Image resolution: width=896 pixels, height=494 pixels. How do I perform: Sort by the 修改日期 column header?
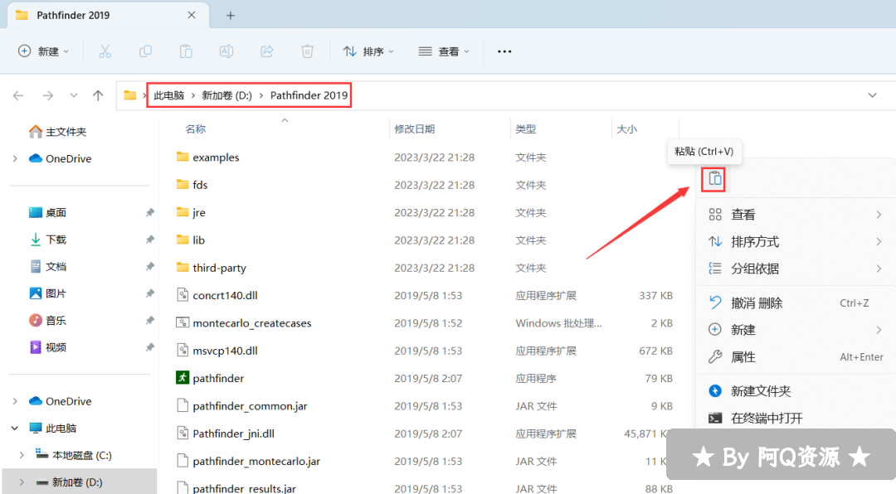414,129
